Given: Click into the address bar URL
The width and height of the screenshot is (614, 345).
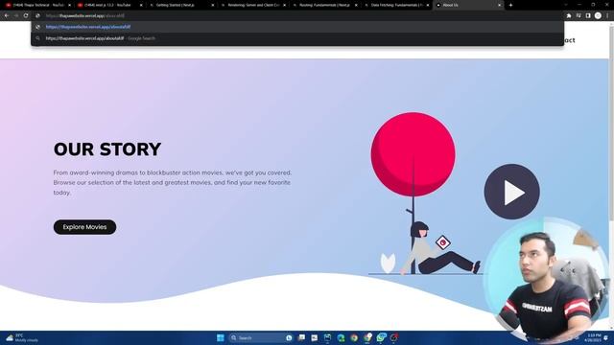Looking at the screenshot, I should click(297, 15).
